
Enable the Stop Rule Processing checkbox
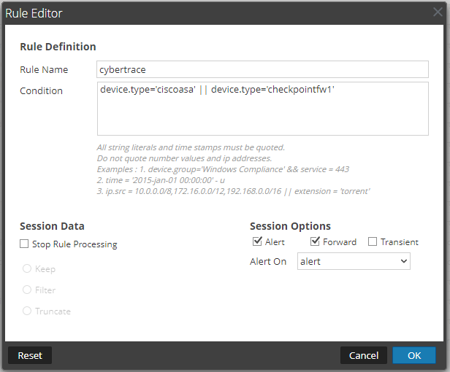25,244
